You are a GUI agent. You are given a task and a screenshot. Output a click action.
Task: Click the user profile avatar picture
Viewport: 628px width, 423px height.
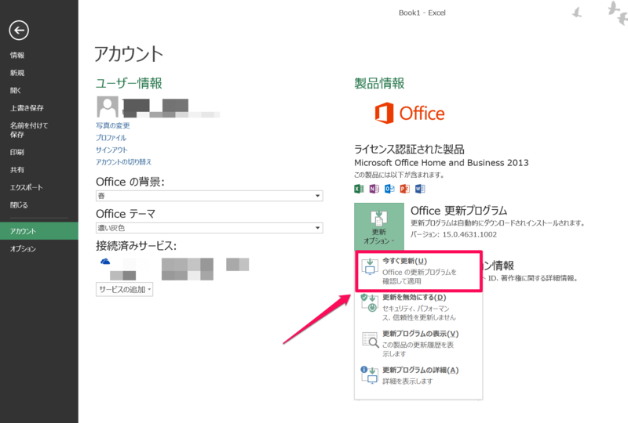pyautogui.click(x=108, y=107)
